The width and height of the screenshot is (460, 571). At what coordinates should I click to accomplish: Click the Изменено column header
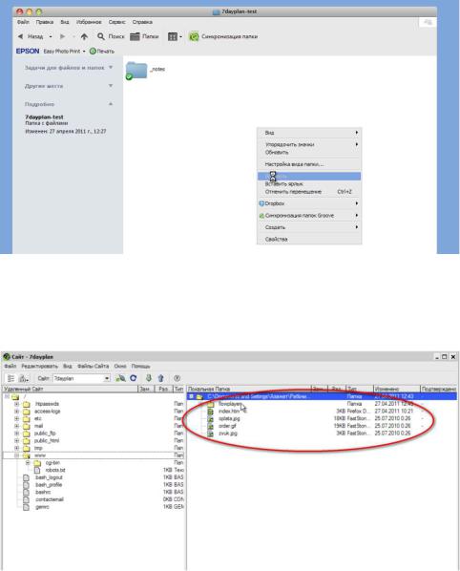pyautogui.click(x=397, y=389)
